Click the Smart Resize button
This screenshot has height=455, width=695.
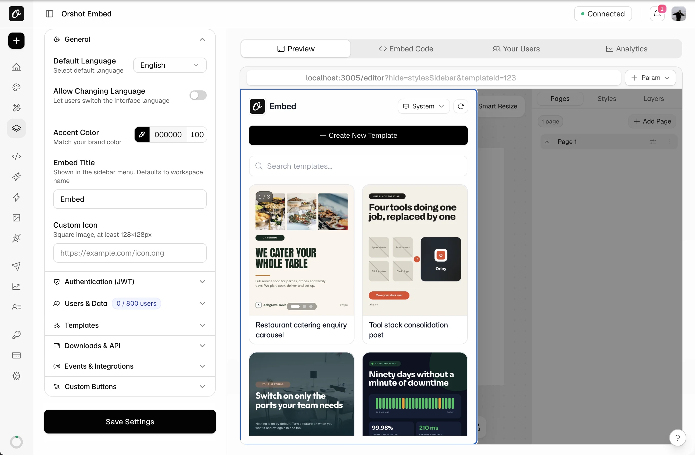(498, 106)
